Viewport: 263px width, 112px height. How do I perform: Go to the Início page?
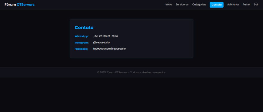[169, 4]
